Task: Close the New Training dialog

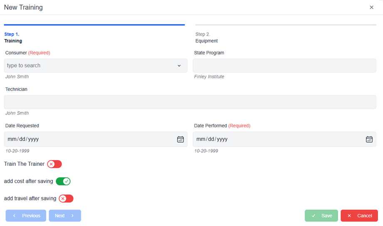Action: [371, 7]
